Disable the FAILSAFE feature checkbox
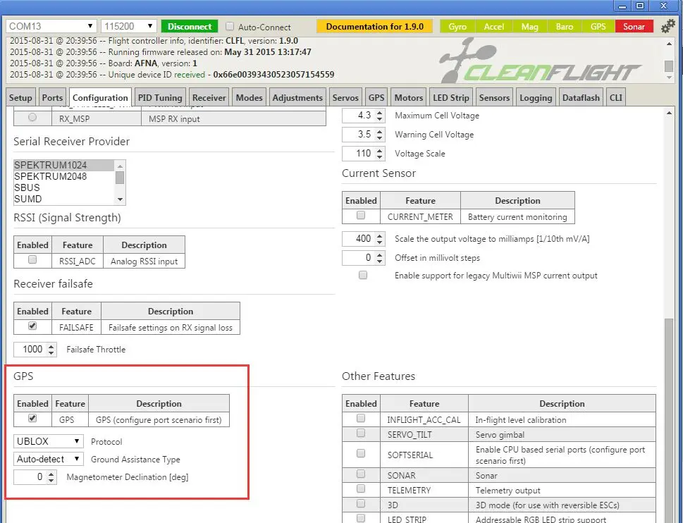This screenshot has width=683, height=523. point(32,326)
